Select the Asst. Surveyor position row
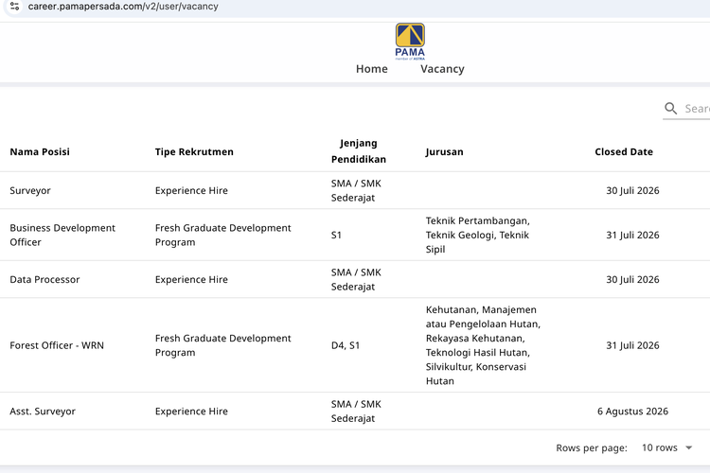The width and height of the screenshot is (710, 473). pos(355,411)
